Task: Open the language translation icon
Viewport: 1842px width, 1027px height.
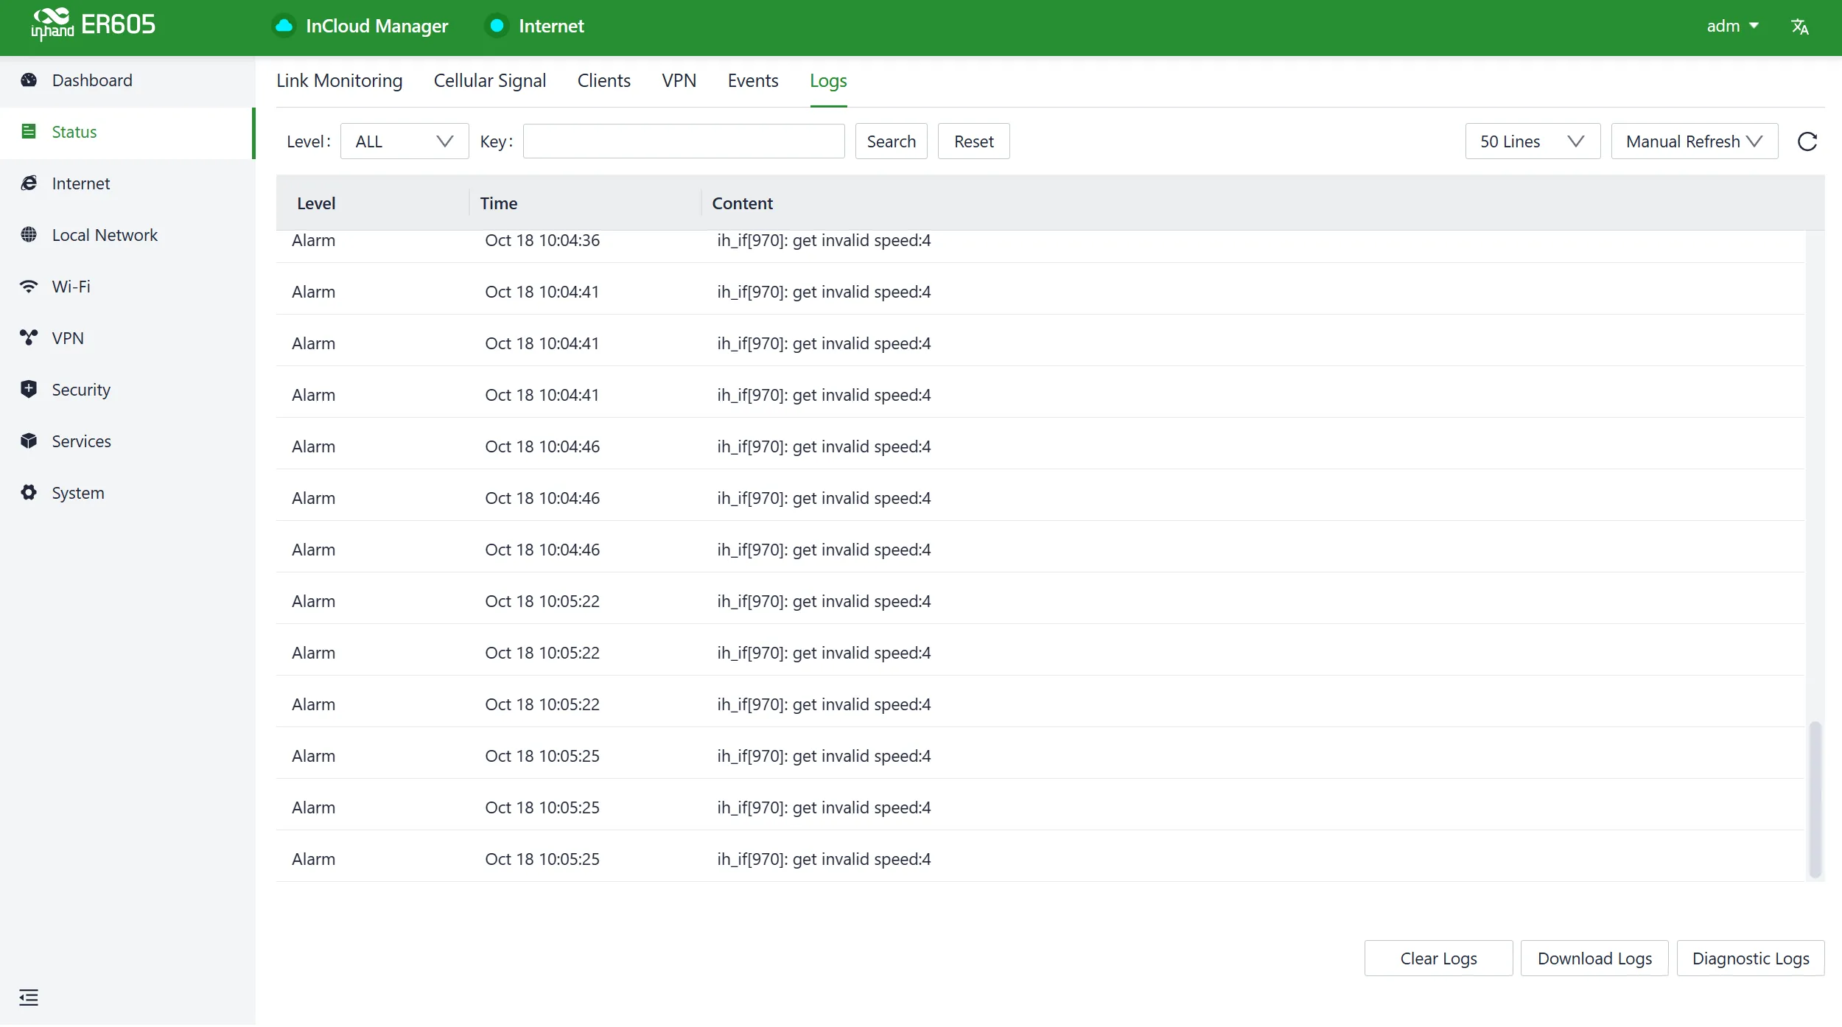Action: pos(1799,27)
